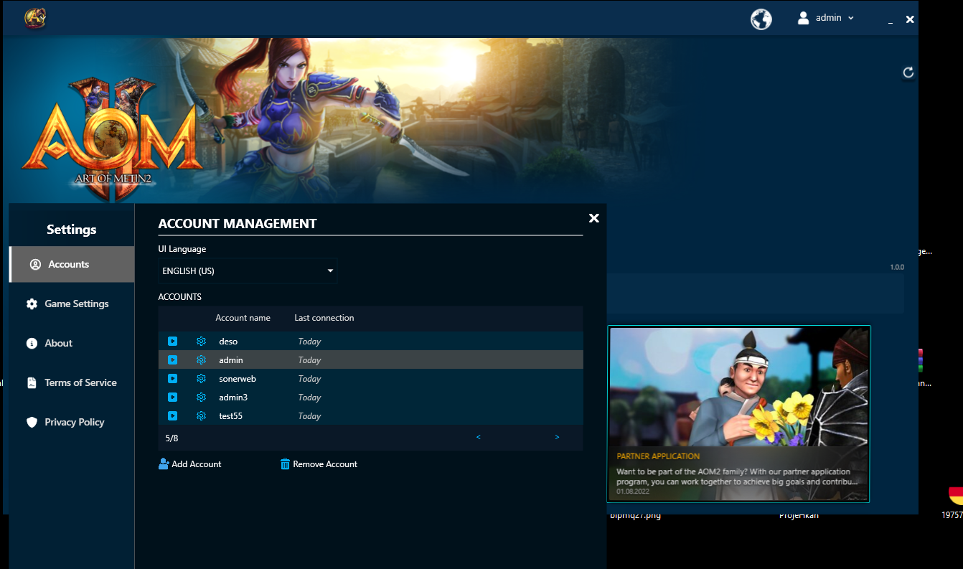Click the globe language icon in header
The image size is (963, 569).
point(761,19)
